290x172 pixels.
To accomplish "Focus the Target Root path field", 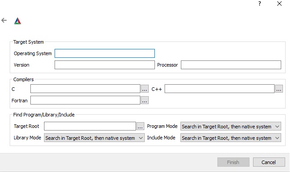I will tap(90, 126).
